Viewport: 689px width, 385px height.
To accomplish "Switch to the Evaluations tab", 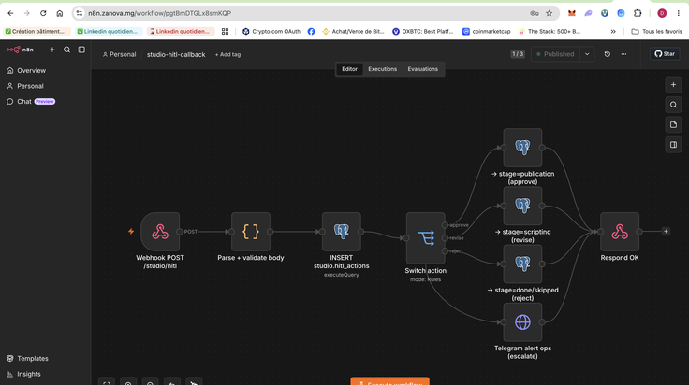I will pos(423,69).
